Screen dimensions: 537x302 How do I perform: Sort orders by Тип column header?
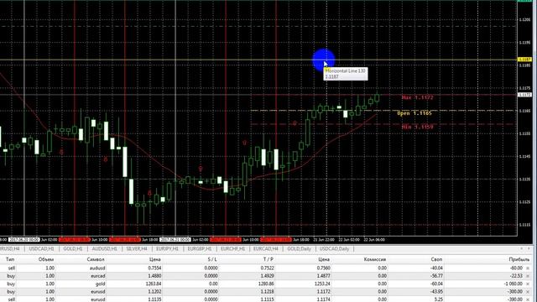pos(10,259)
